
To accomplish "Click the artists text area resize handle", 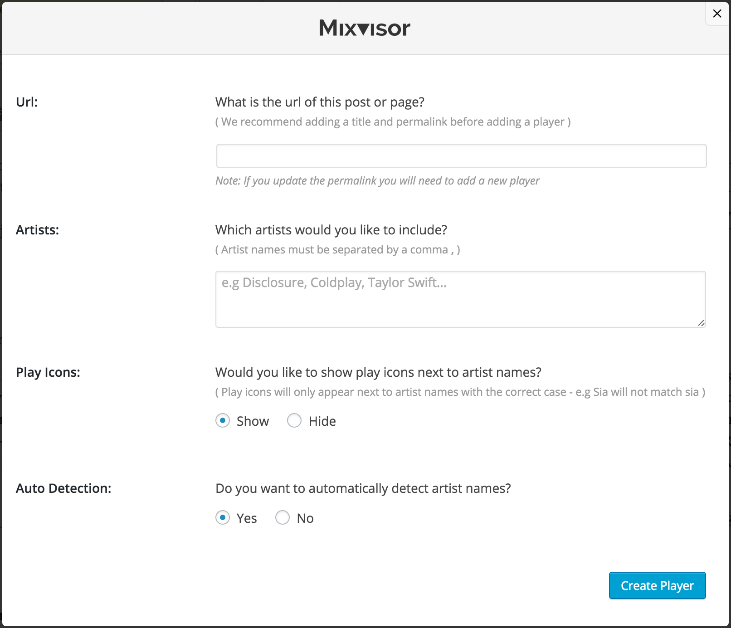I will (701, 323).
